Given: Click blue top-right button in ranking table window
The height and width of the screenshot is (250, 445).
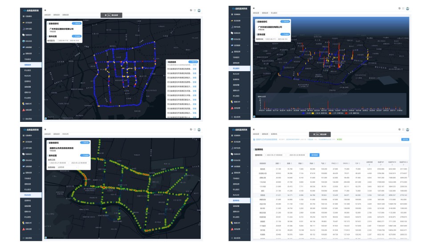Looking at the screenshot, I should click(405, 140).
